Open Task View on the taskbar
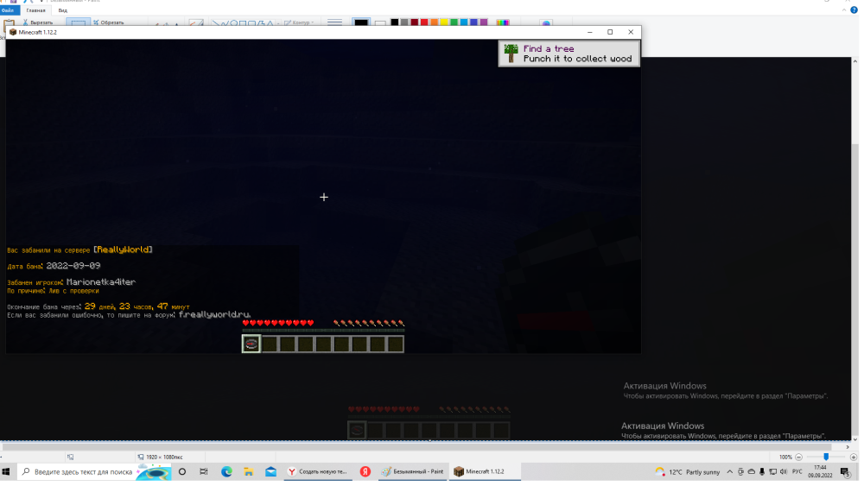The width and height of the screenshot is (864, 486). [204, 471]
